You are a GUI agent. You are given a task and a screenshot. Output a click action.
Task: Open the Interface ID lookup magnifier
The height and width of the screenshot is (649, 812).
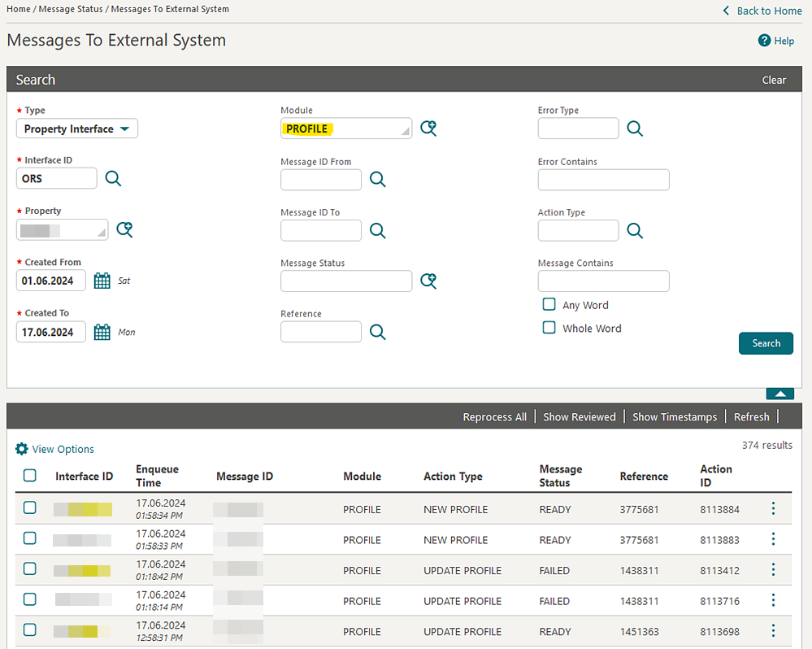[x=113, y=178]
